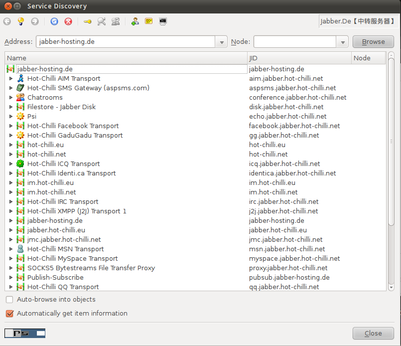401x346 pixels.
Task: Select JID disk.jabber.hot-chilli.net
Action: click(x=286, y=107)
